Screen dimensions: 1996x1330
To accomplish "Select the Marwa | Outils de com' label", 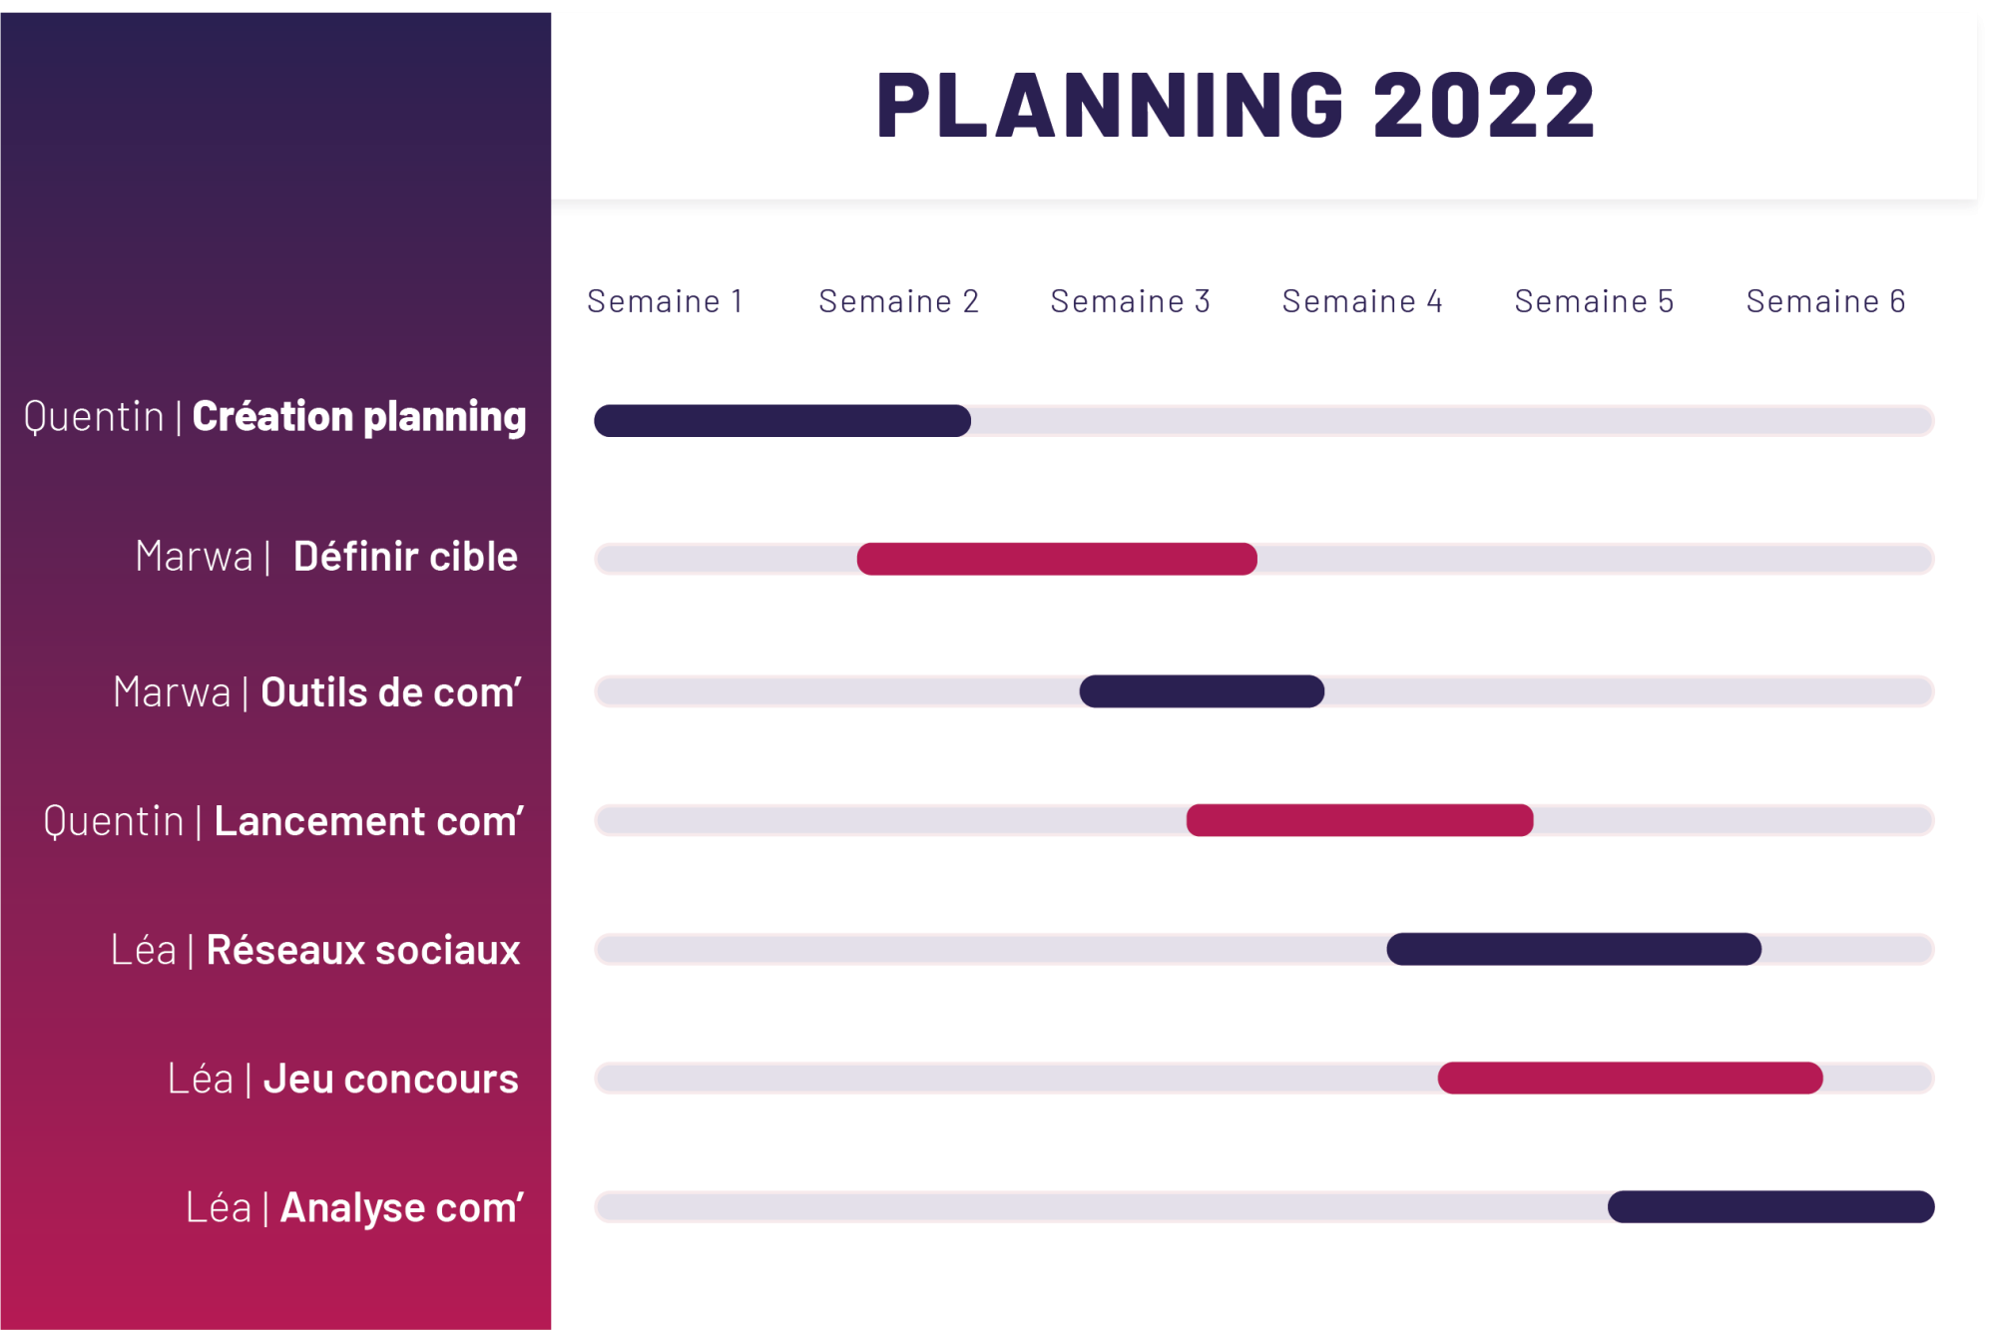I will click(317, 692).
